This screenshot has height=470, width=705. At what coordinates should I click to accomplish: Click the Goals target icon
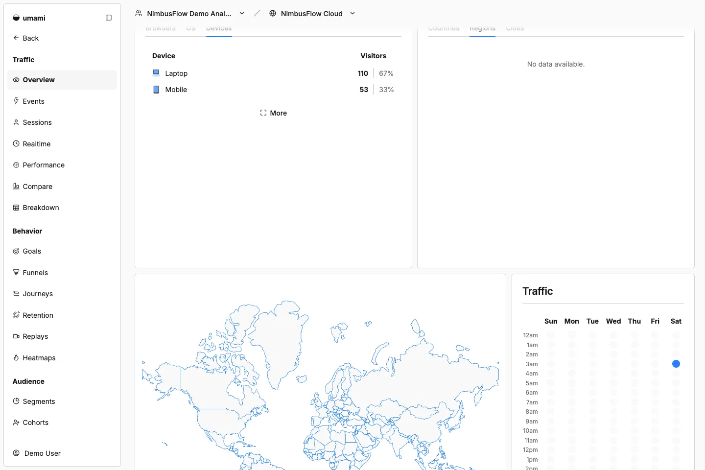coord(16,251)
